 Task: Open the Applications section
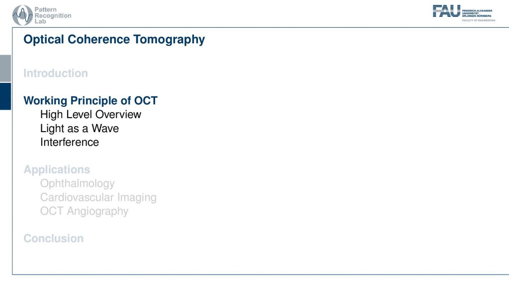coord(57,170)
